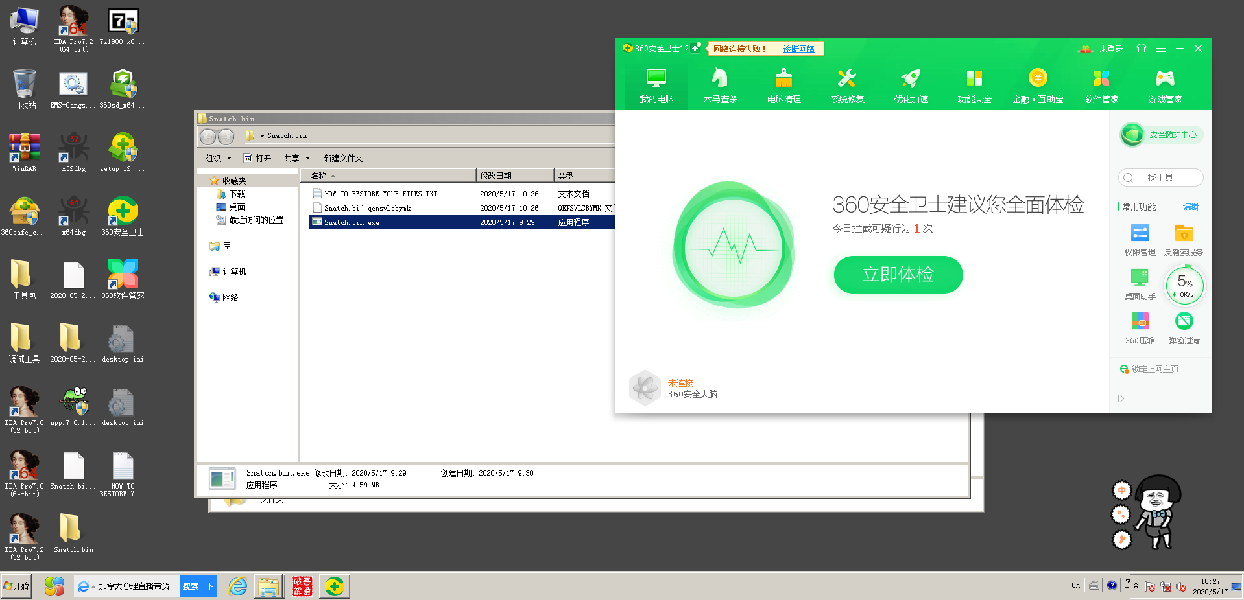Viewport: 1244px width, 600px height.
Task: Select the 7z1900 installer desktop icon
Action: pyautogui.click(x=123, y=26)
